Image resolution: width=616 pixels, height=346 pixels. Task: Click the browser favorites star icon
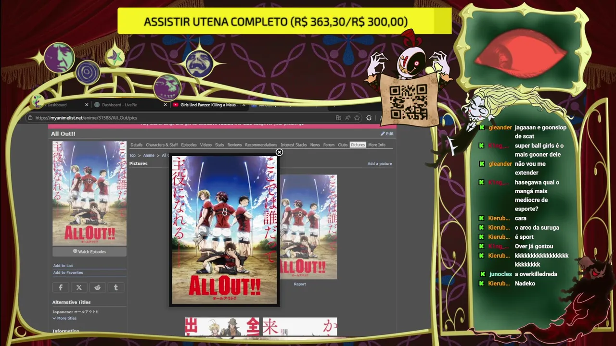click(357, 118)
